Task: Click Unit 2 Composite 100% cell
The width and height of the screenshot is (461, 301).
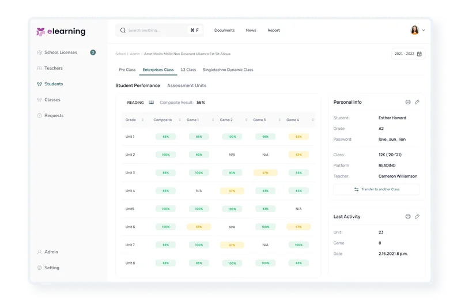Action: click(165, 155)
